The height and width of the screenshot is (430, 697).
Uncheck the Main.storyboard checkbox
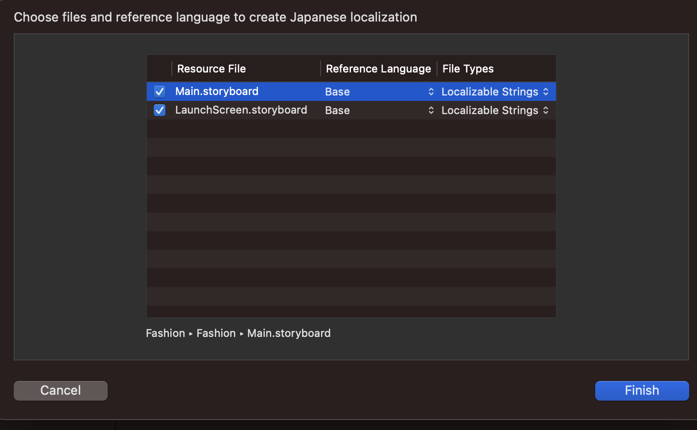[x=160, y=92]
